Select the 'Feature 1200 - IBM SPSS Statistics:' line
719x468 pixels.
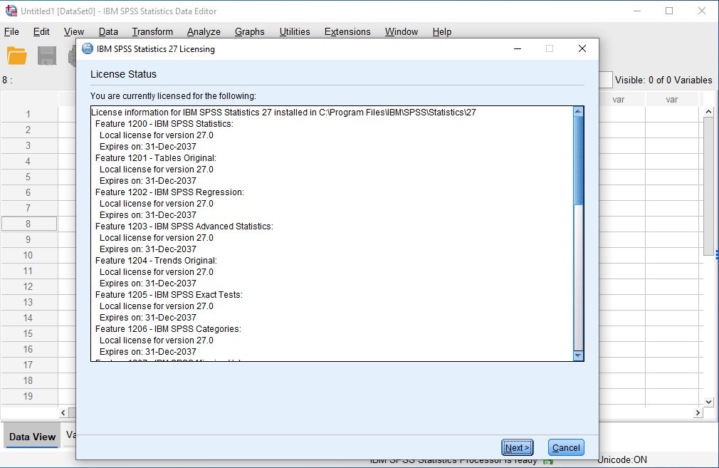[164, 124]
